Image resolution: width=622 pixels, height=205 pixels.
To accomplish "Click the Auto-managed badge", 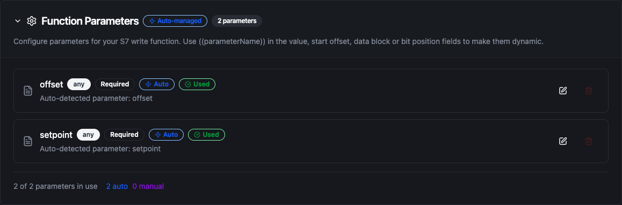I will point(175,21).
